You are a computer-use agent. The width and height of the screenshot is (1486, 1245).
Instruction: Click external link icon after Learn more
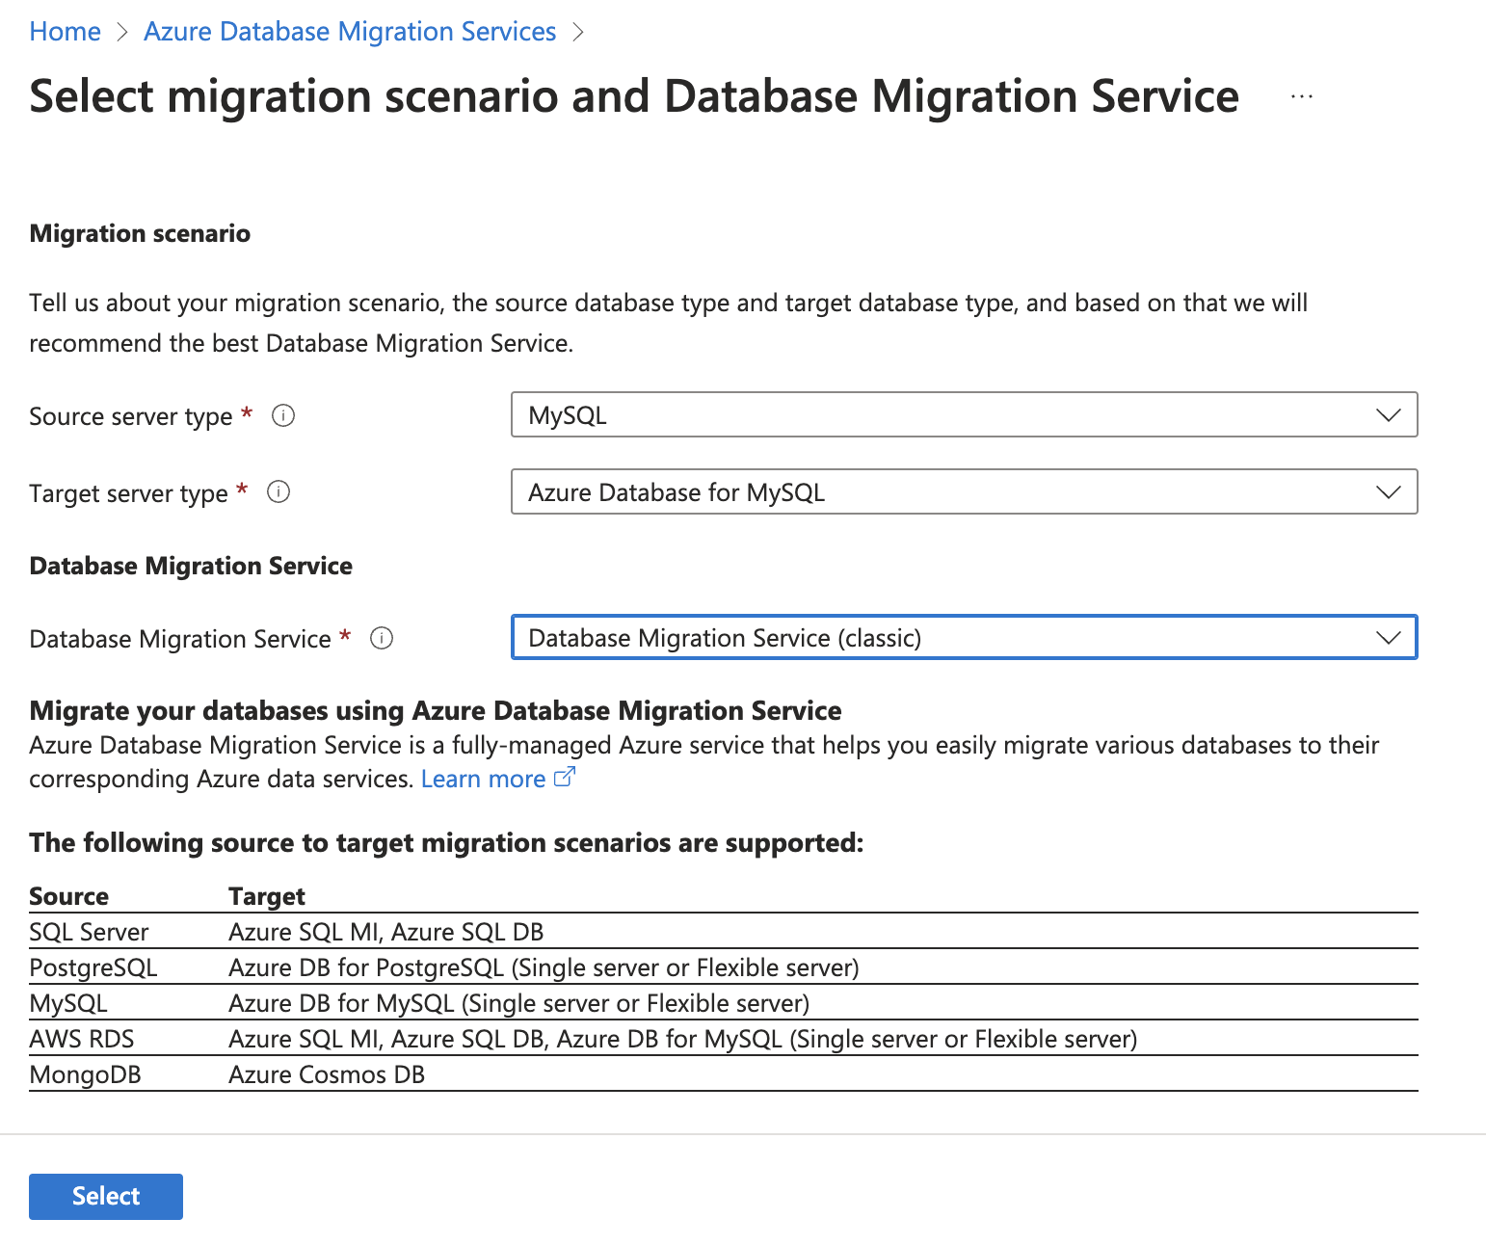[565, 778]
